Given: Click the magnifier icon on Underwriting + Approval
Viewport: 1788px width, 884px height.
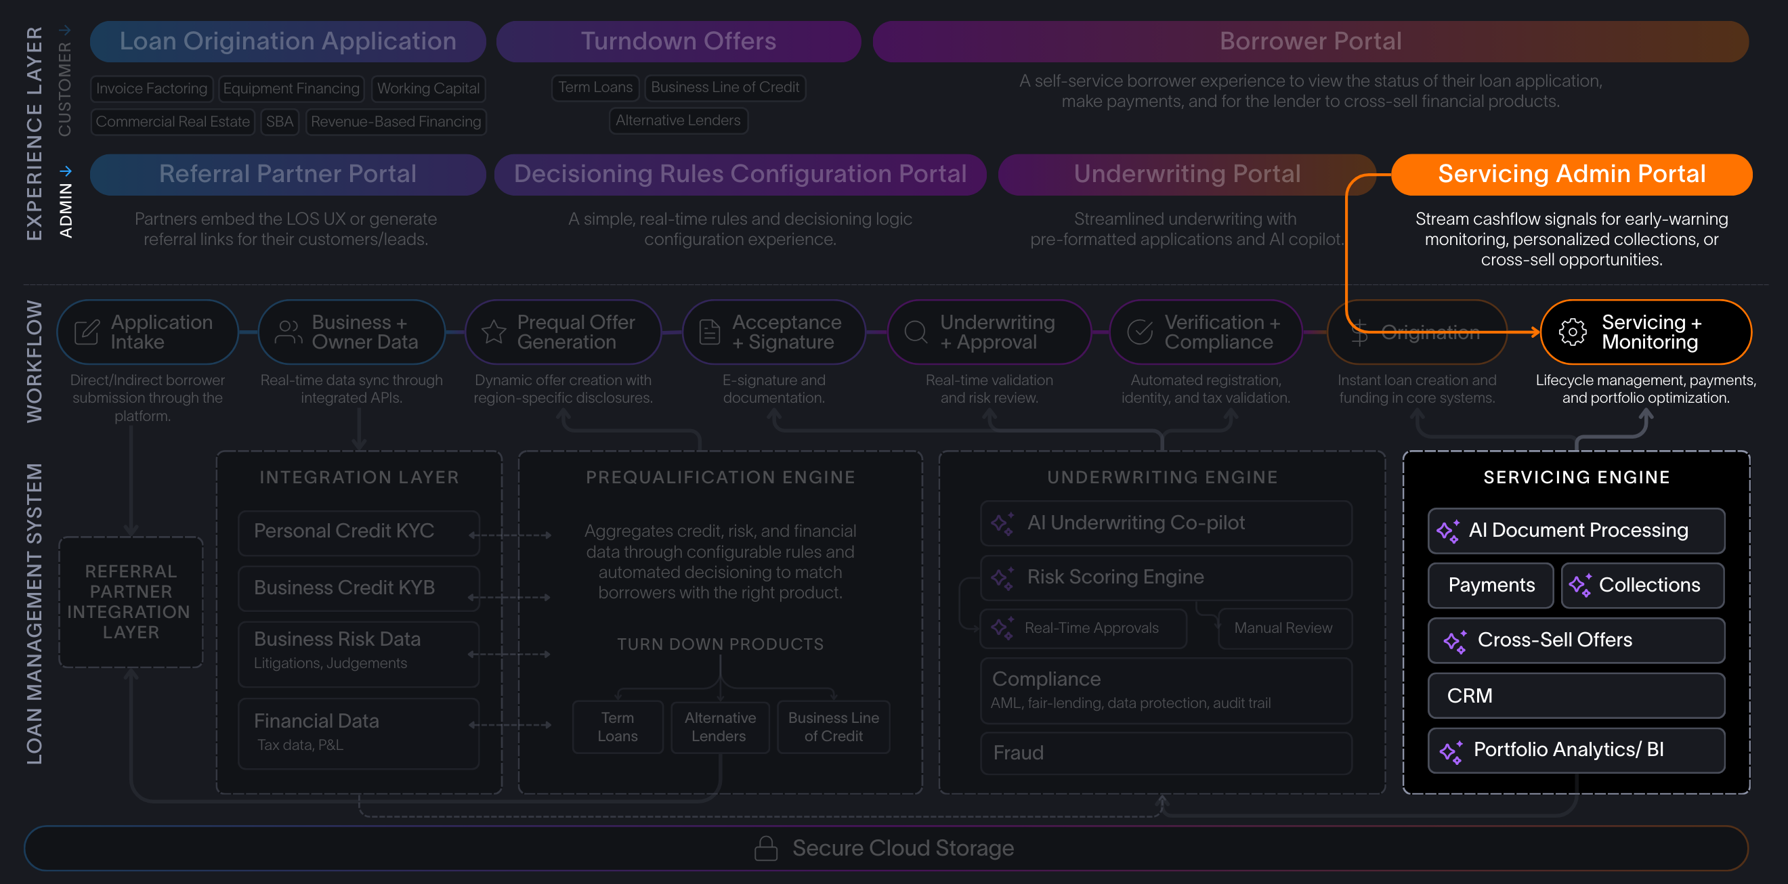Looking at the screenshot, I should pos(916,332).
